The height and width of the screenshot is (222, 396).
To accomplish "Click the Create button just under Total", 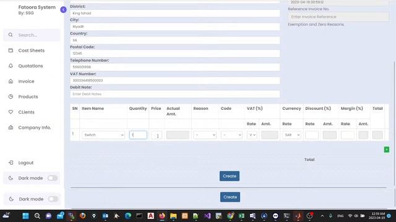I will (x=230, y=176).
